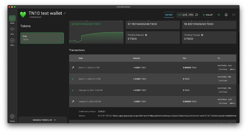Click the Fee column header
The image size is (247, 133).
[x=184, y=58]
